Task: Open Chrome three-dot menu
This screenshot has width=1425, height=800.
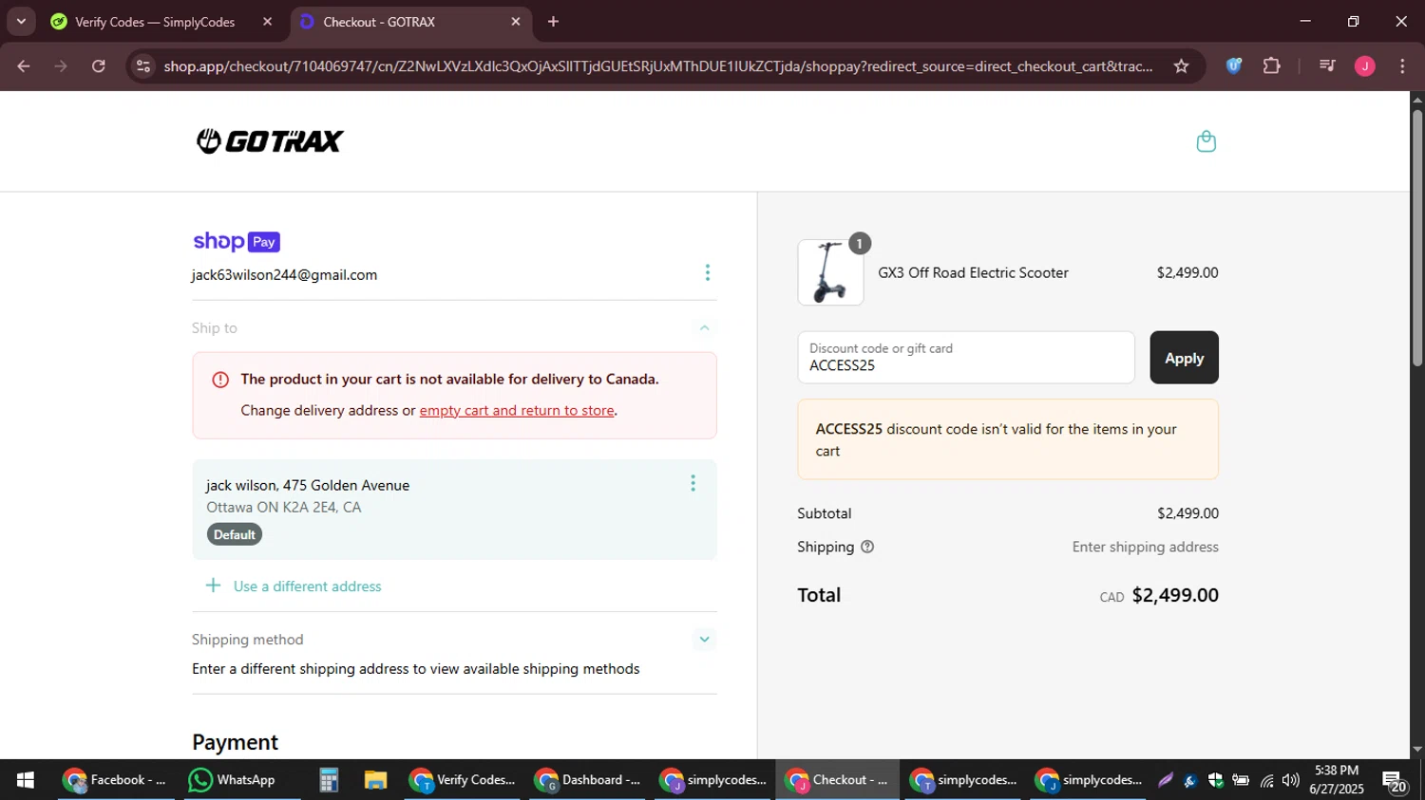Action: point(1402,66)
